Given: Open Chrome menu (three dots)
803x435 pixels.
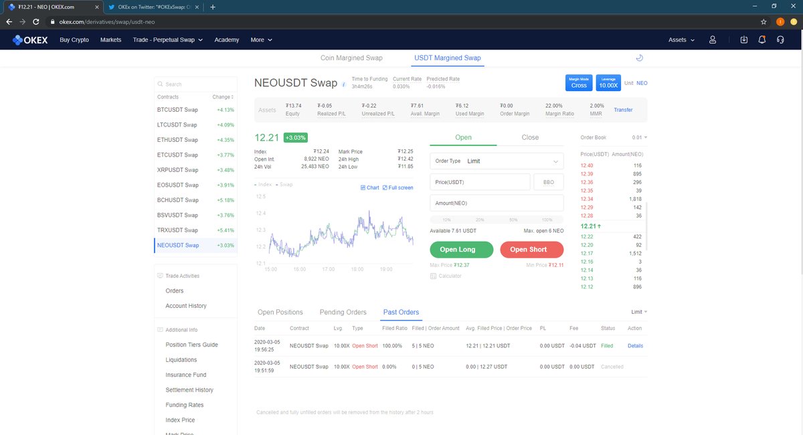Looking at the screenshot, I should [794, 21].
